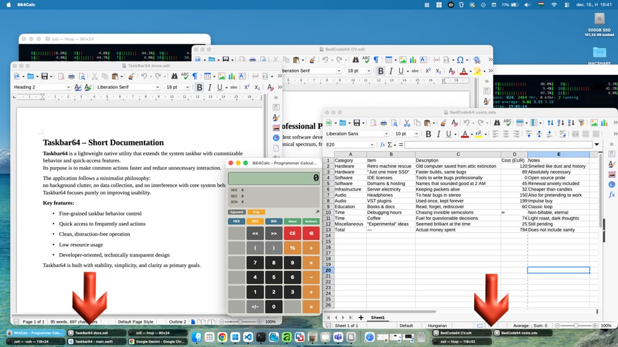Toggle Bold in BadCode64 CV toolbar
The height and width of the screenshot is (347, 618).
pos(381,71)
